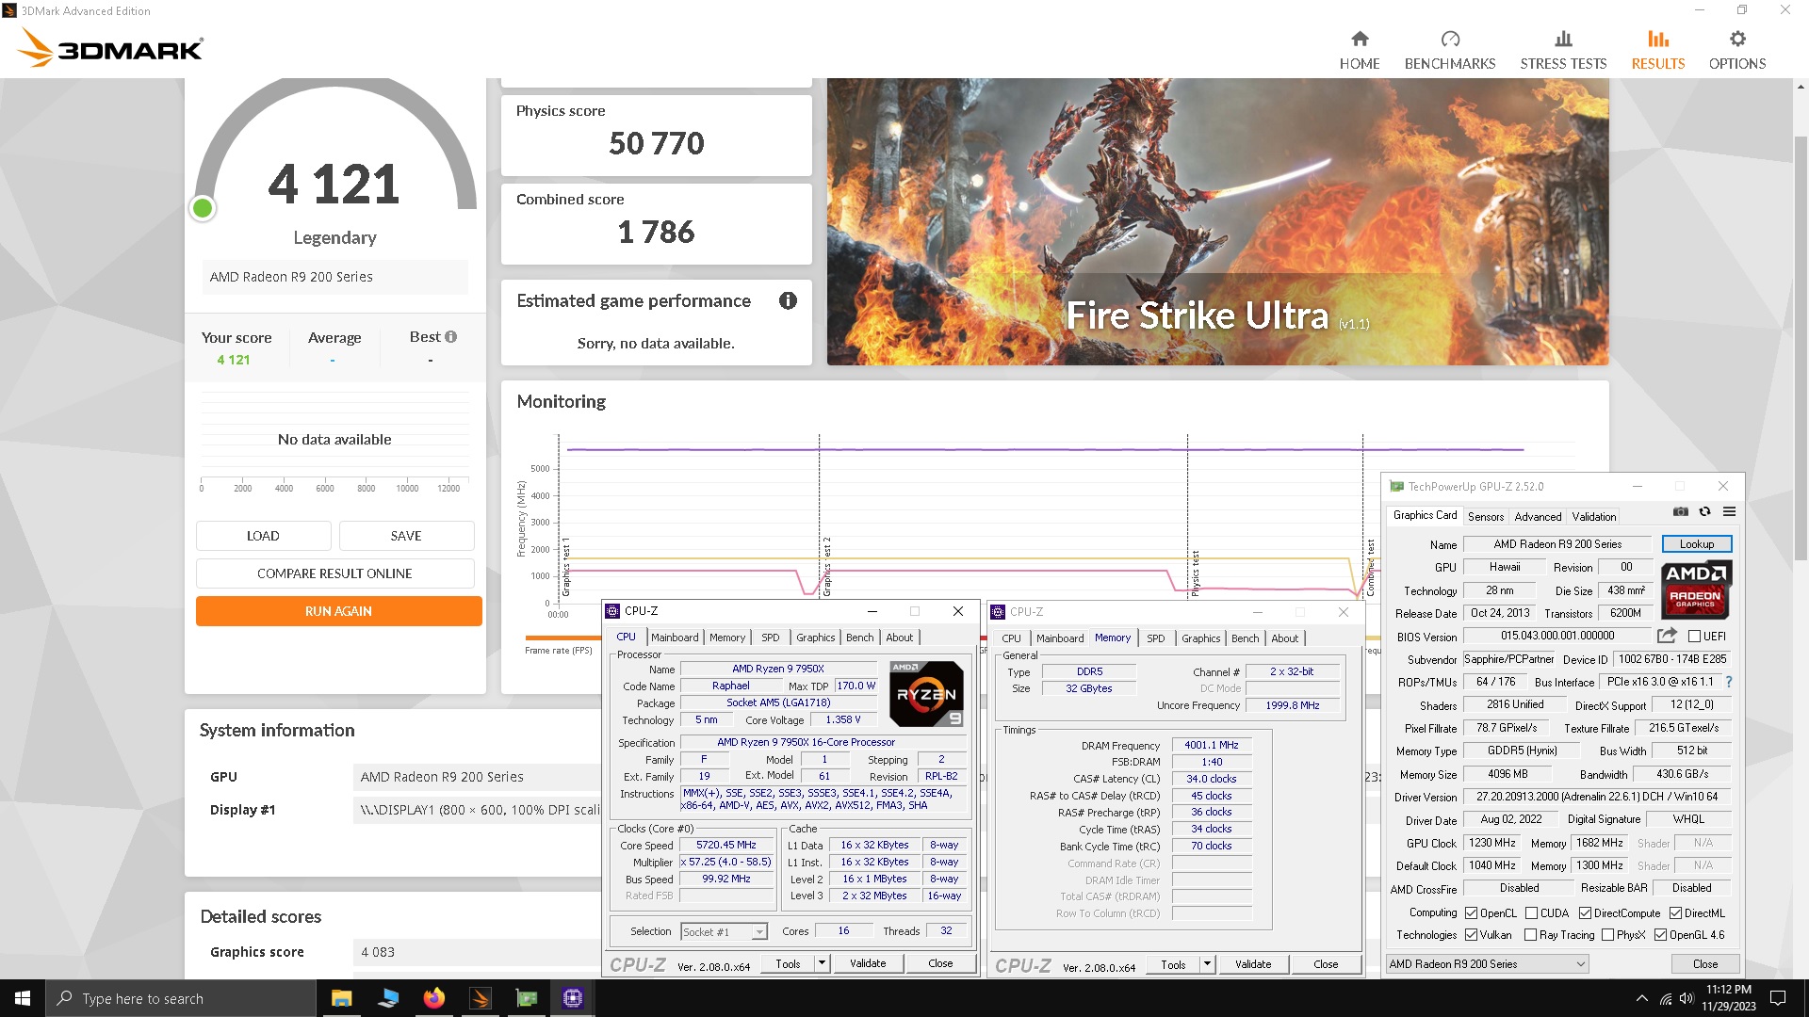Open Windows Start menu
Viewport: 1809px width, 1017px height.
pyautogui.click(x=23, y=998)
